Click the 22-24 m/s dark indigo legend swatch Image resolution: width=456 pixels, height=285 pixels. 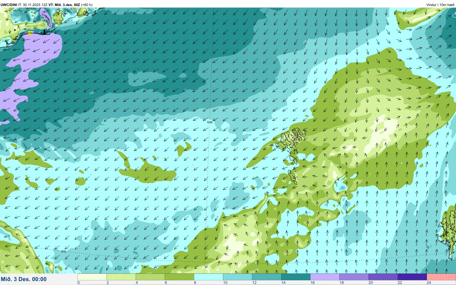pyautogui.click(x=412, y=277)
